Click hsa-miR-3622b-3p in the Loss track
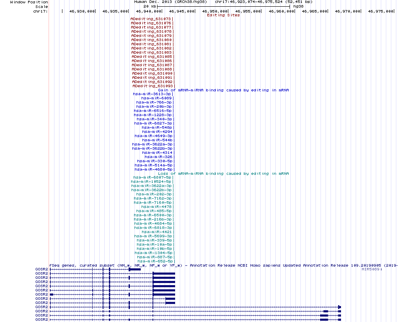Image resolution: width=398 pixels, height=322 pixels. pos(152,190)
